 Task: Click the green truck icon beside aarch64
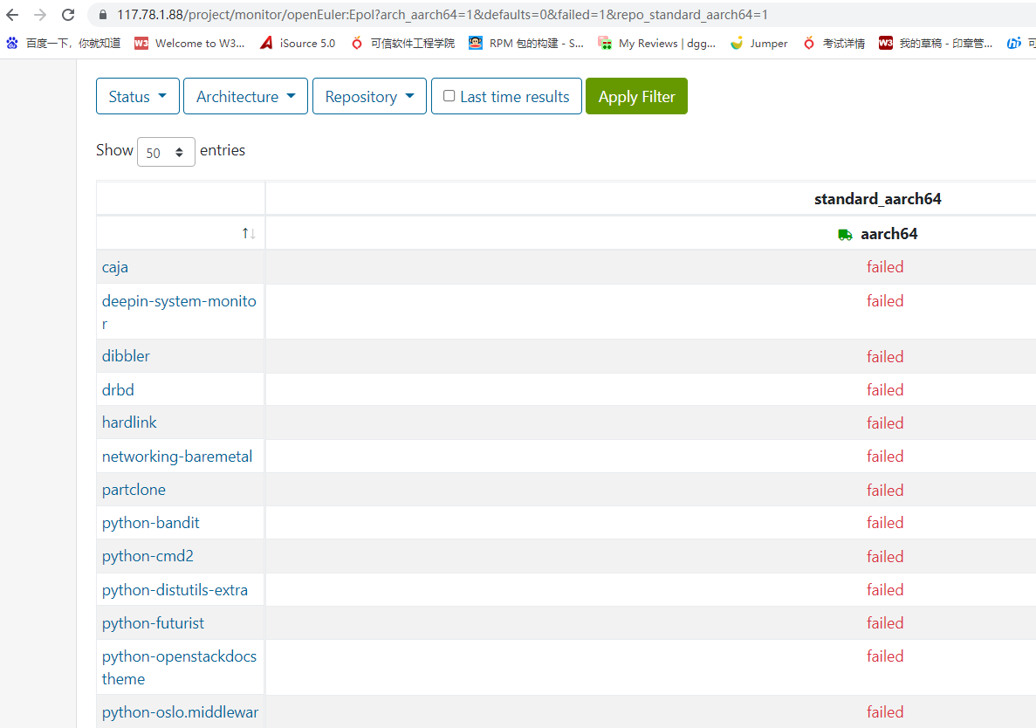(845, 234)
